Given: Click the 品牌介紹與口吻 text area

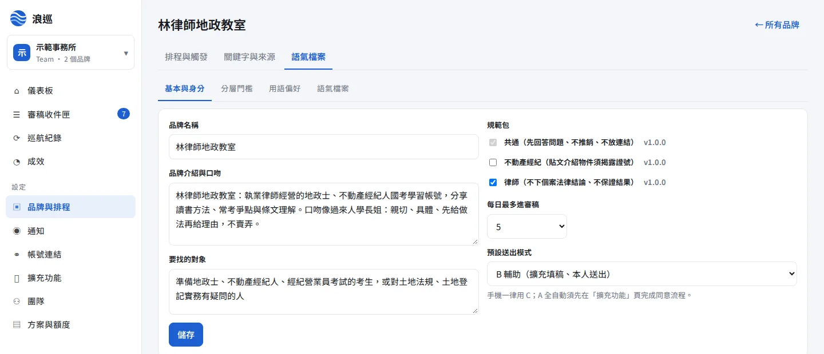Looking at the screenshot, I should click(x=324, y=214).
